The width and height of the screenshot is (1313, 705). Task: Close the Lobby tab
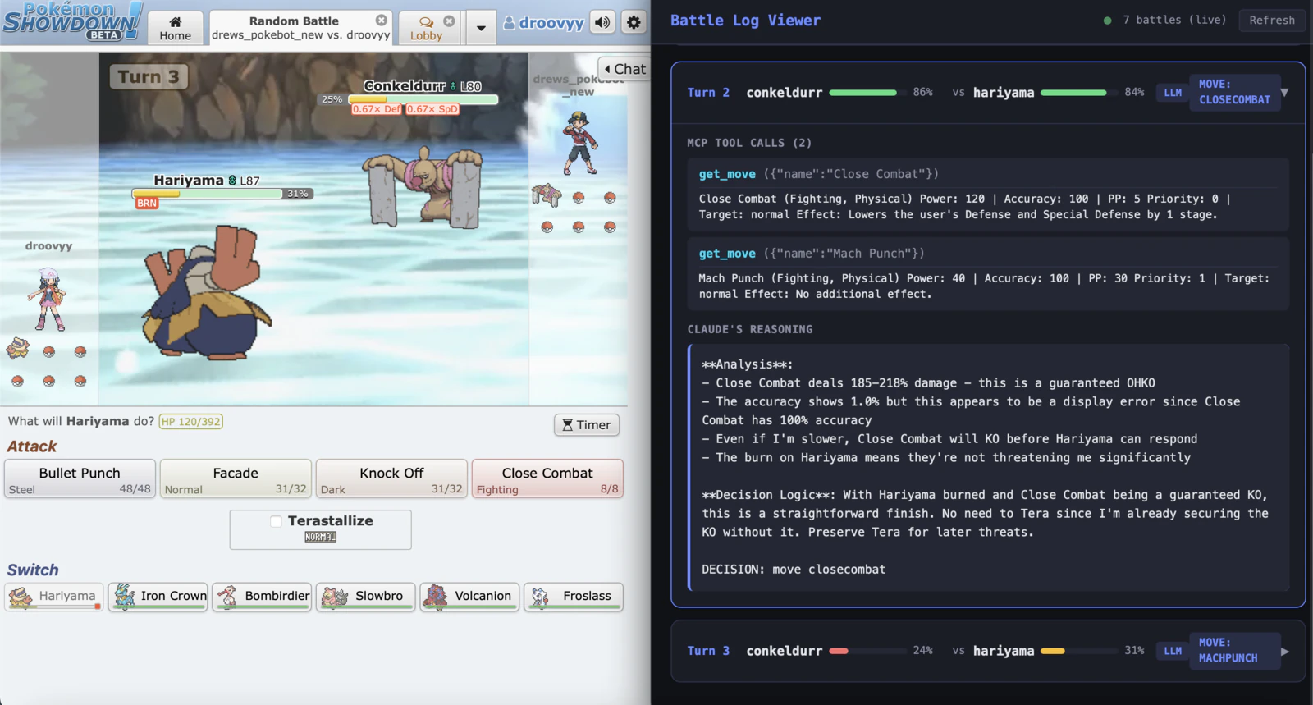coord(449,21)
